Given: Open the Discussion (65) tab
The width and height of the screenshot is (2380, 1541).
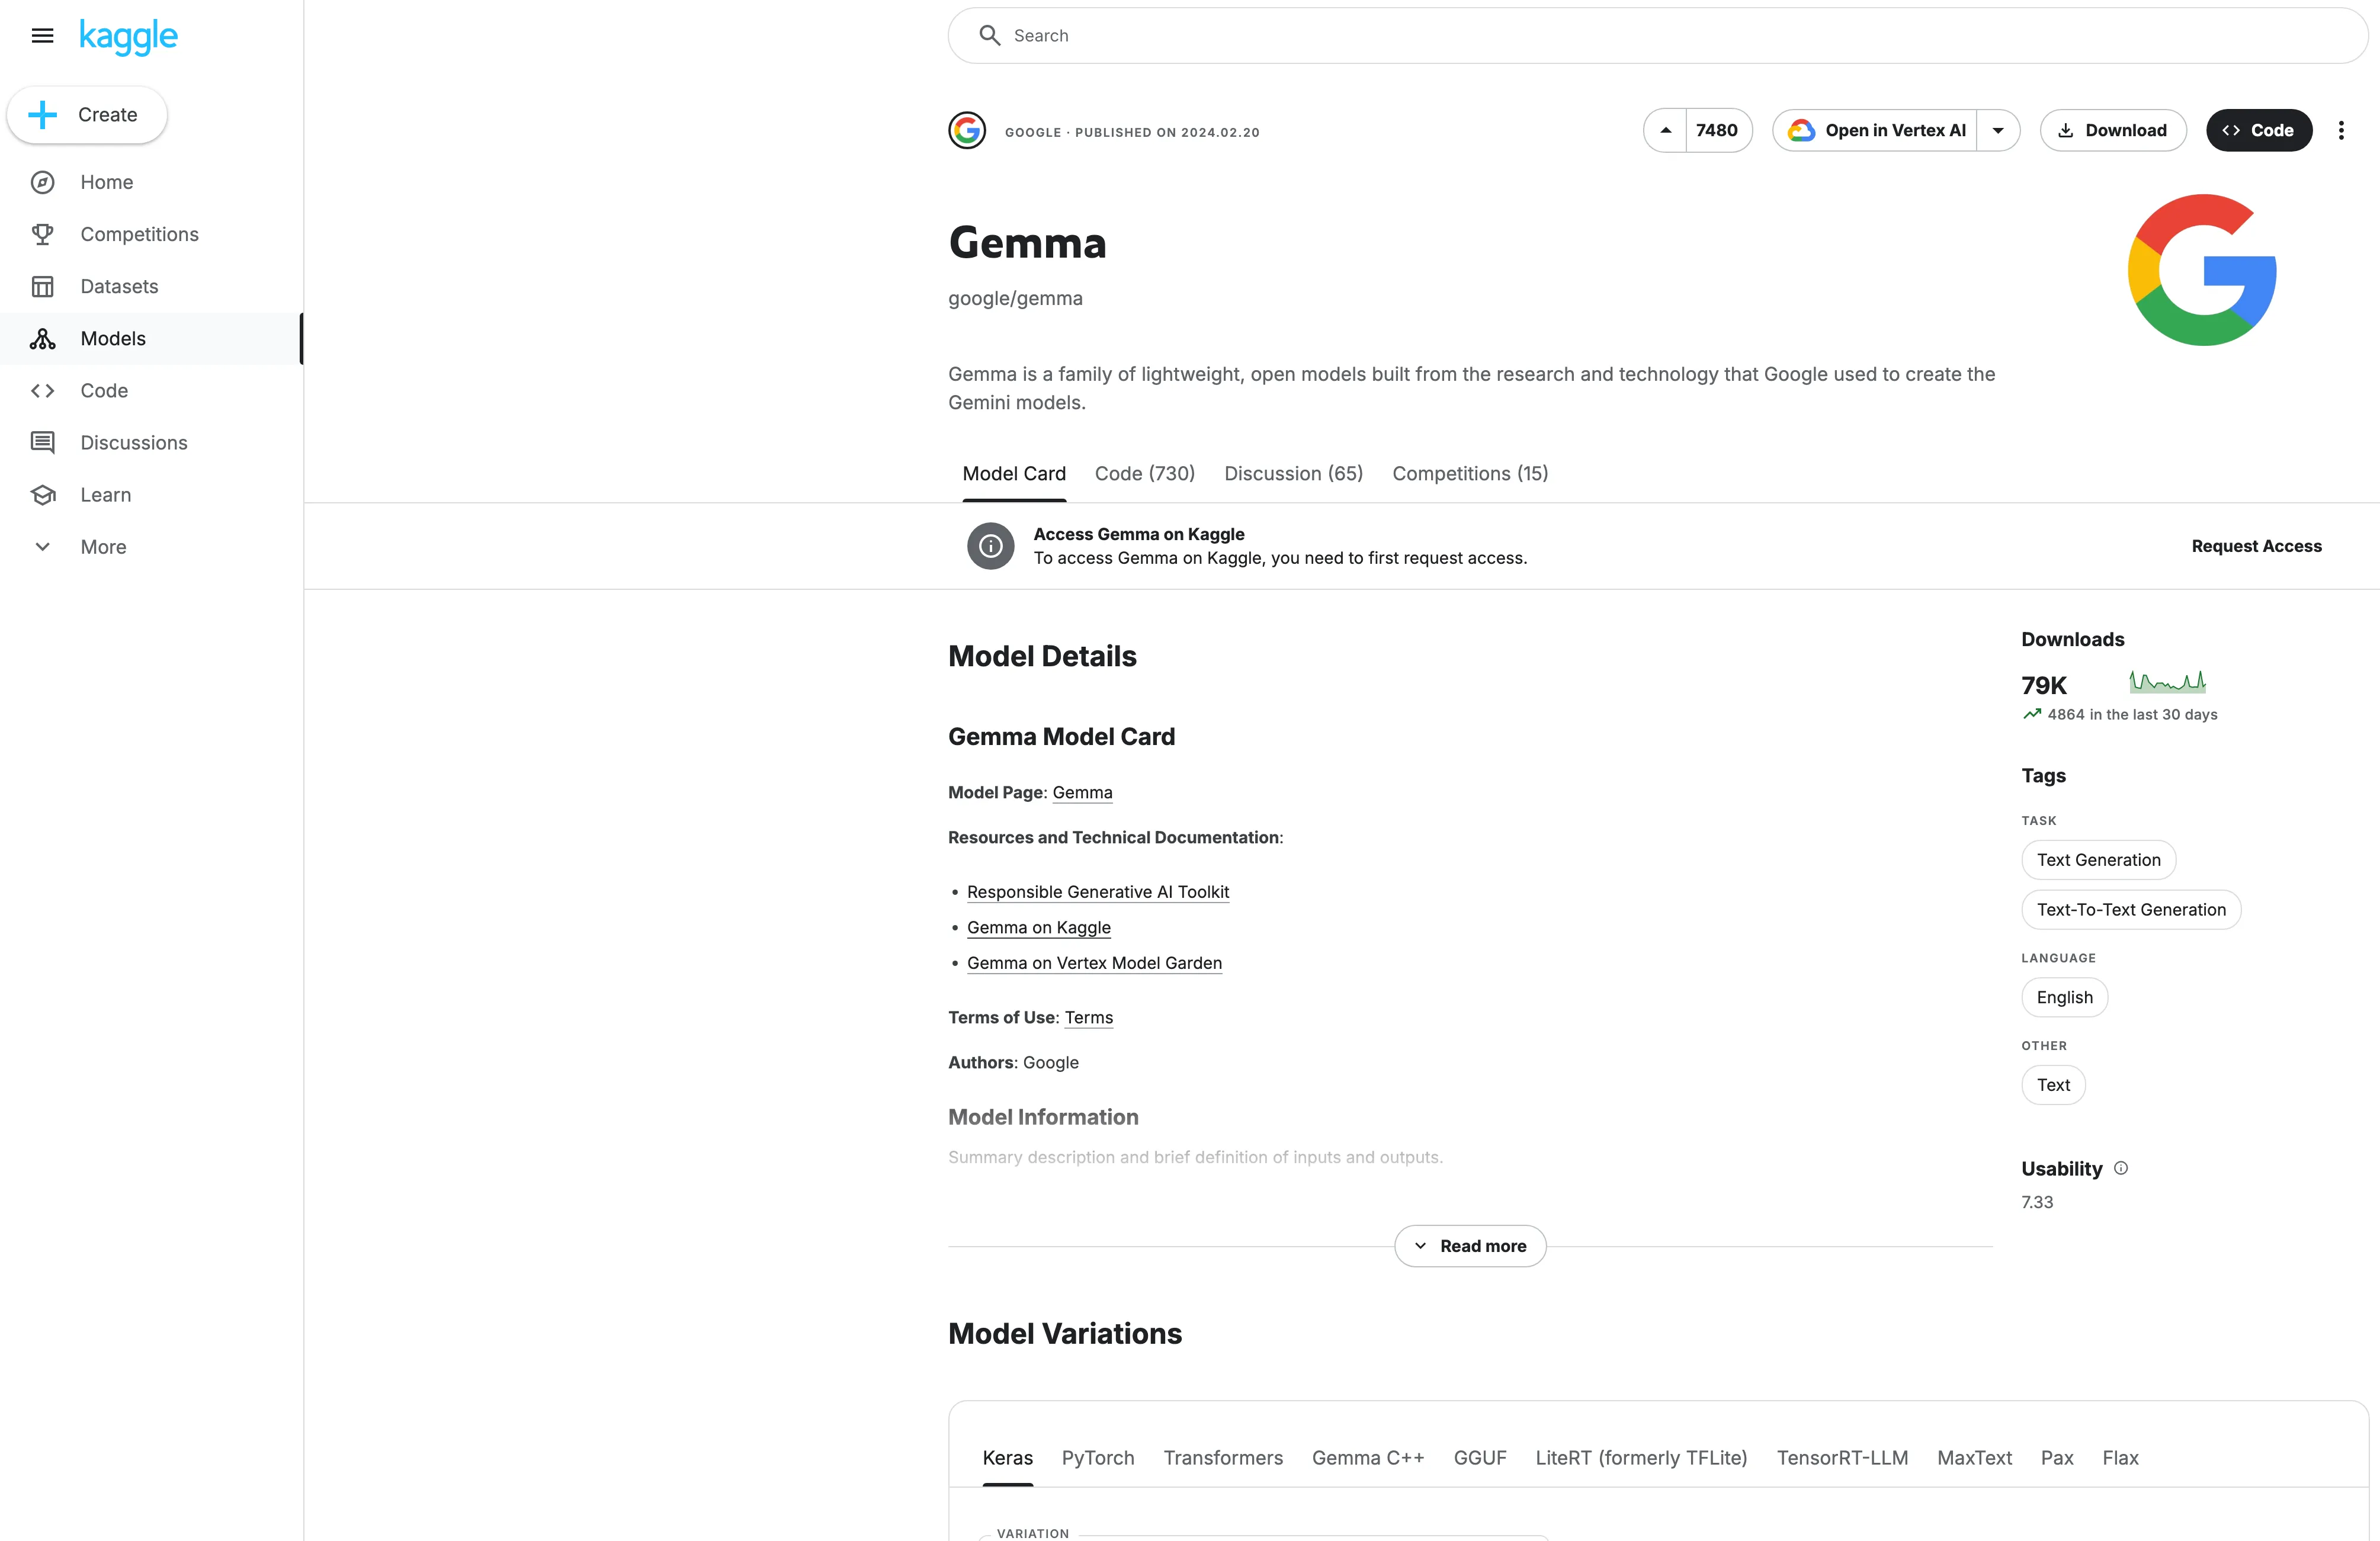Looking at the screenshot, I should click(x=1293, y=473).
